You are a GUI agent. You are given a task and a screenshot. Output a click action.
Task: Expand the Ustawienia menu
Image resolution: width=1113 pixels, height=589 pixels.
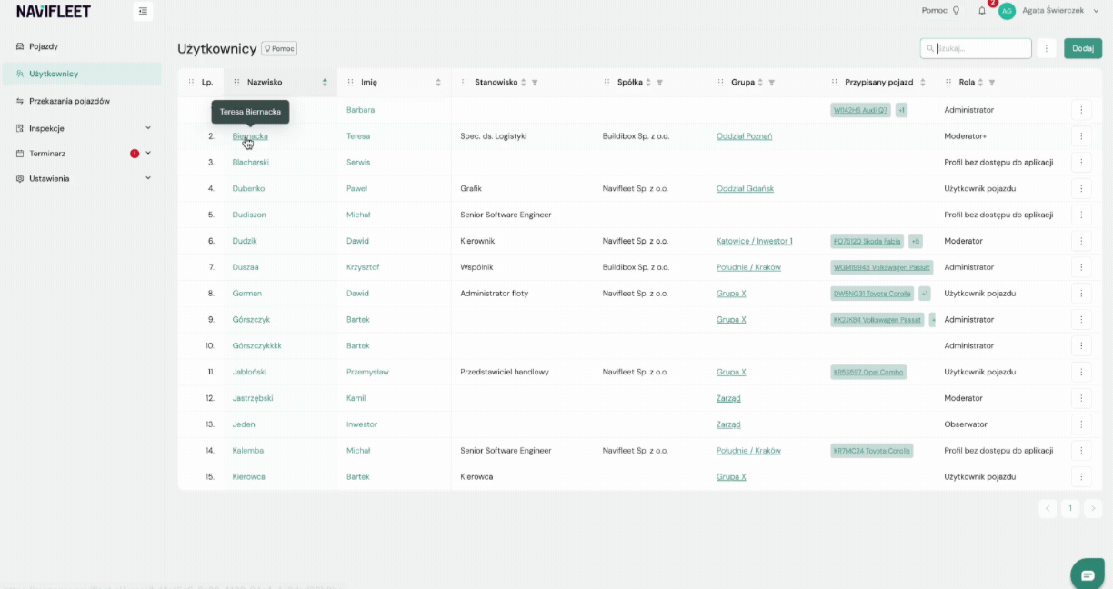coord(148,178)
